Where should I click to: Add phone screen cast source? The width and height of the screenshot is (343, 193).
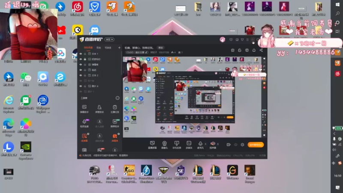coord(177,145)
